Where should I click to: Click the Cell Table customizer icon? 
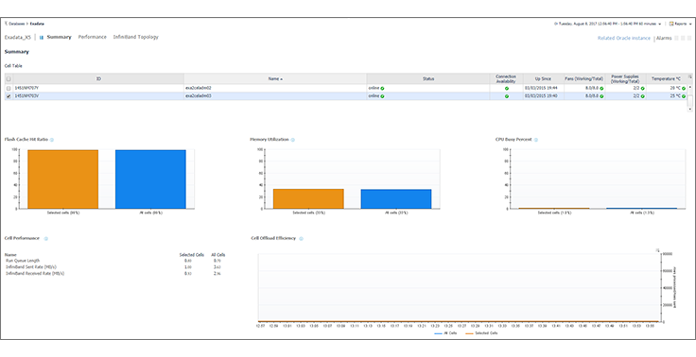coord(689,76)
